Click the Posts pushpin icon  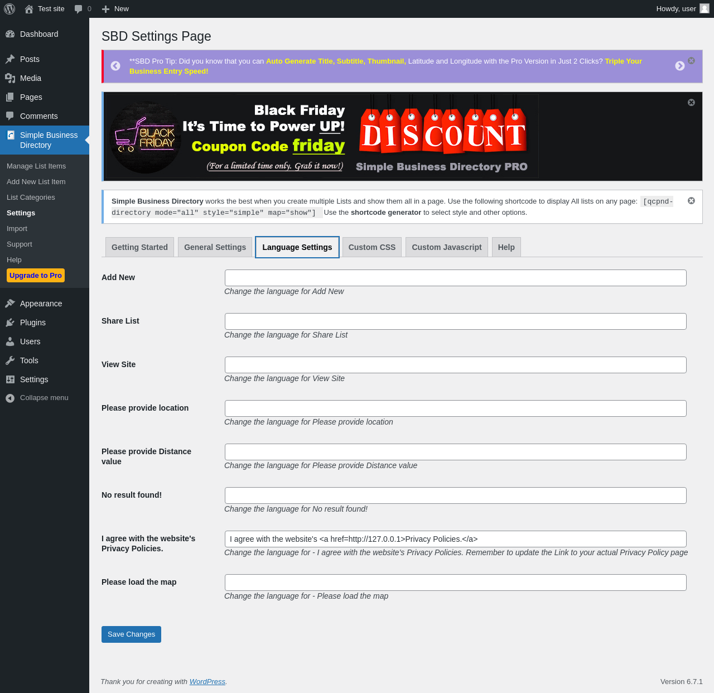[10, 59]
